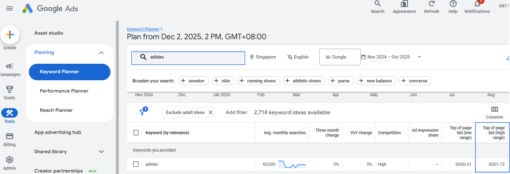This screenshot has height=174, width=510.
Task: Open Reach Planner
Action: [56, 110]
